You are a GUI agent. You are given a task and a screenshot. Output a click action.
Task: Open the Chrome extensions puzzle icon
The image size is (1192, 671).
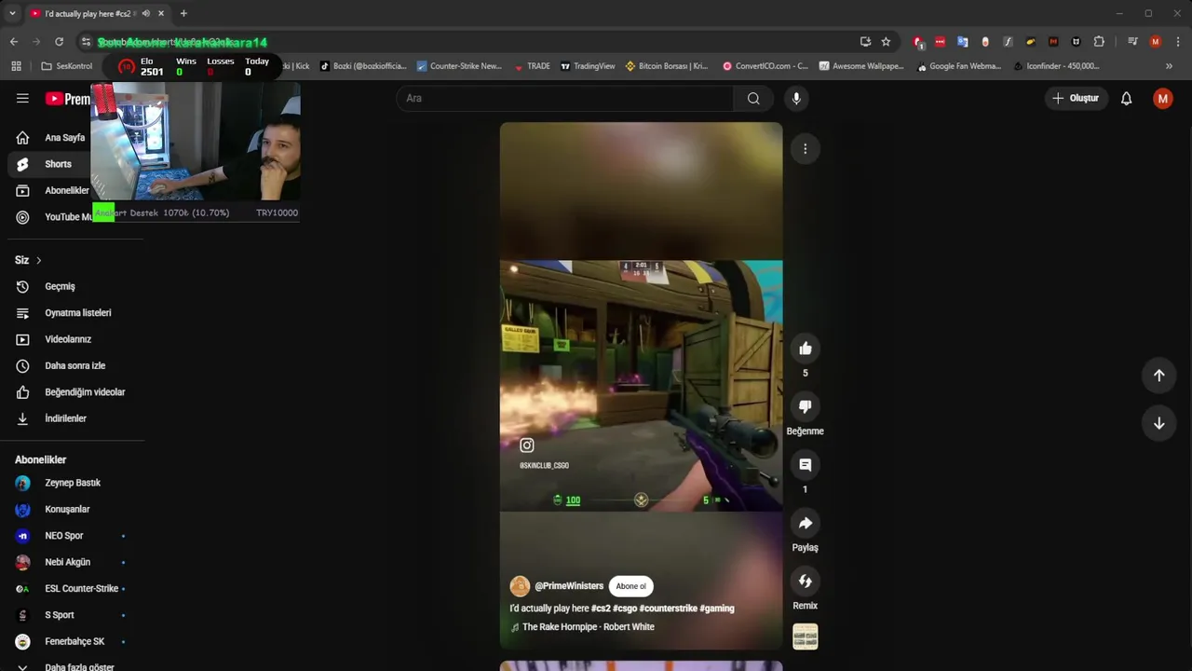(x=1099, y=42)
